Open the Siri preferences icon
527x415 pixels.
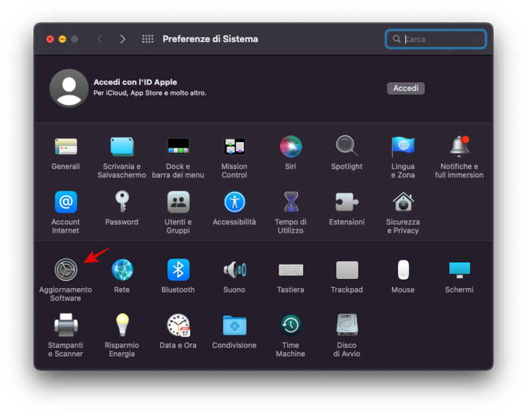pos(291,147)
